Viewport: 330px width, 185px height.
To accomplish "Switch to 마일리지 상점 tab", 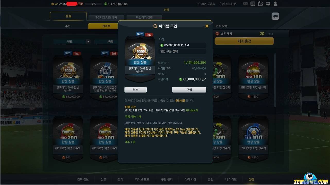I will pos(144,17).
